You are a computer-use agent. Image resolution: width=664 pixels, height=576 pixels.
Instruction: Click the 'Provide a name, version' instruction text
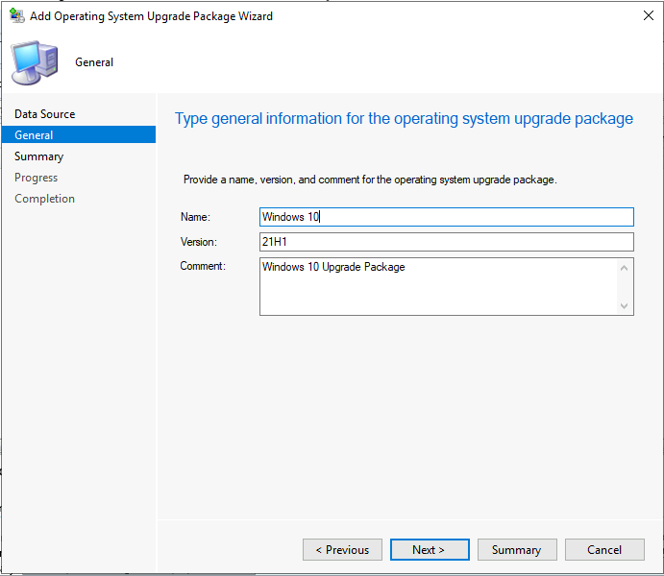coord(370,180)
